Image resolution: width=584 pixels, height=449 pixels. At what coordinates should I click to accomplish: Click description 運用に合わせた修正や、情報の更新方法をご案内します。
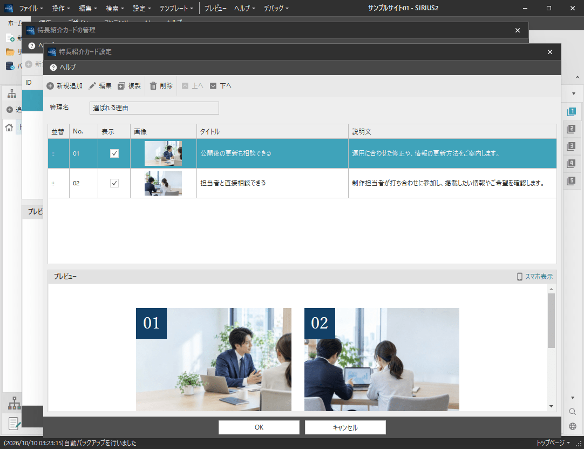coord(426,153)
